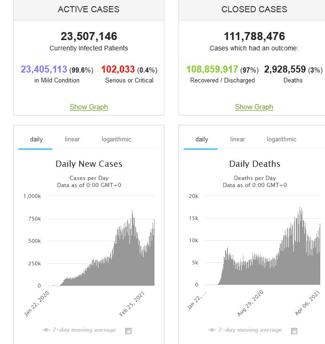This screenshot has height=344, width=325.
Task: Click the 7-day moving average legend marker under Daily Deaths
Action: 212,330
